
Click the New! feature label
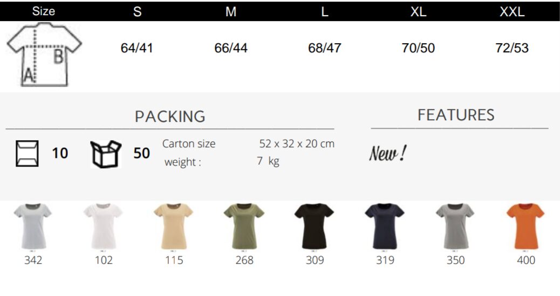pyautogui.click(x=387, y=154)
